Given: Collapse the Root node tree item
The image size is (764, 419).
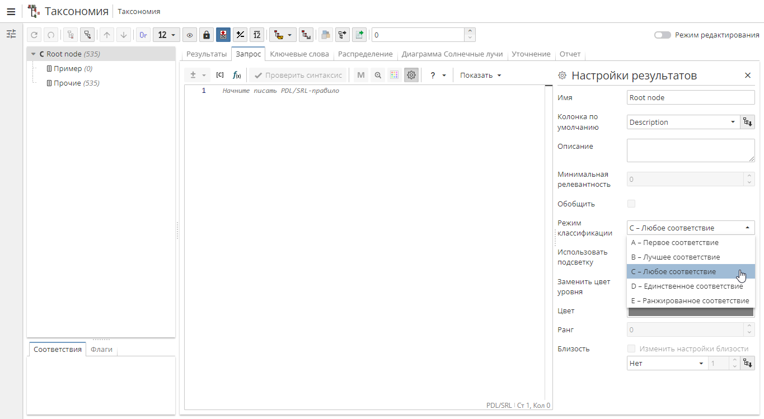Looking at the screenshot, I should coord(34,54).
